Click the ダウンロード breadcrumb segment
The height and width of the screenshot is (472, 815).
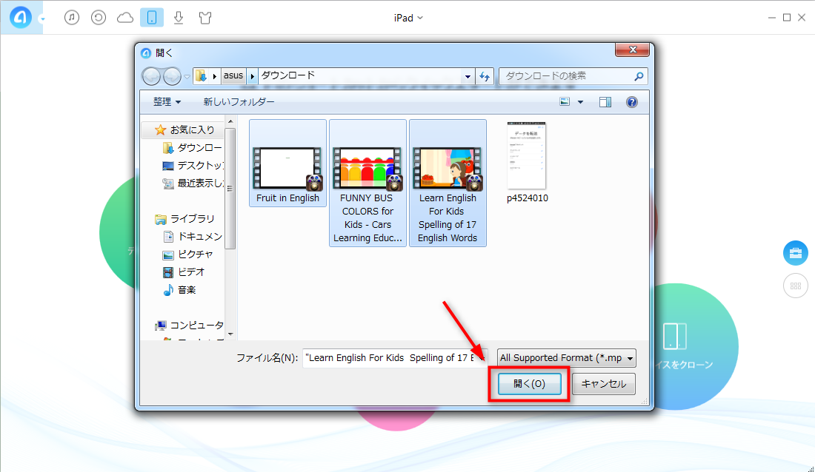288,75
